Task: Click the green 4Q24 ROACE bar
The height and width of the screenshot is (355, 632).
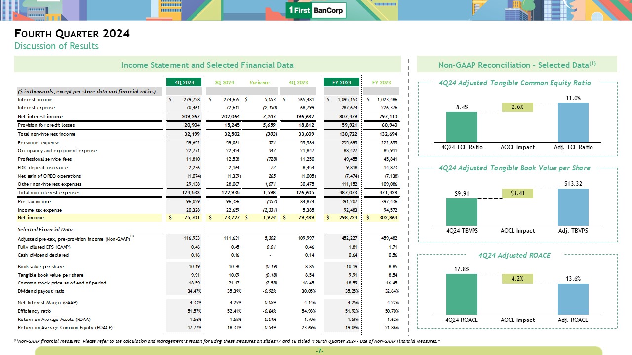Action: point(462,293)
